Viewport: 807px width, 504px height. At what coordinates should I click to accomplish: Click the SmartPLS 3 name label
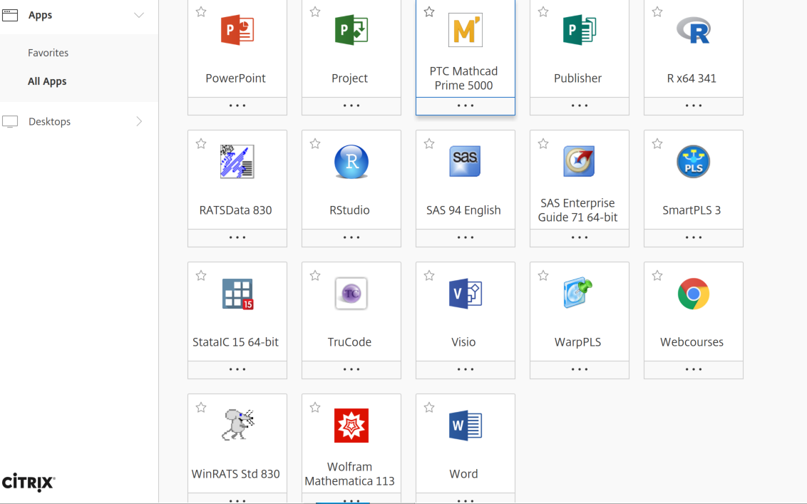click(x=692, y=210)
